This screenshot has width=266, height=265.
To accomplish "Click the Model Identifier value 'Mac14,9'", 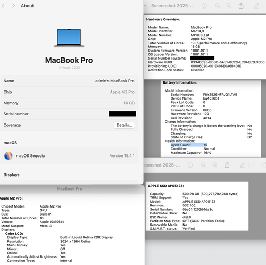I will (x=197, y=31).
